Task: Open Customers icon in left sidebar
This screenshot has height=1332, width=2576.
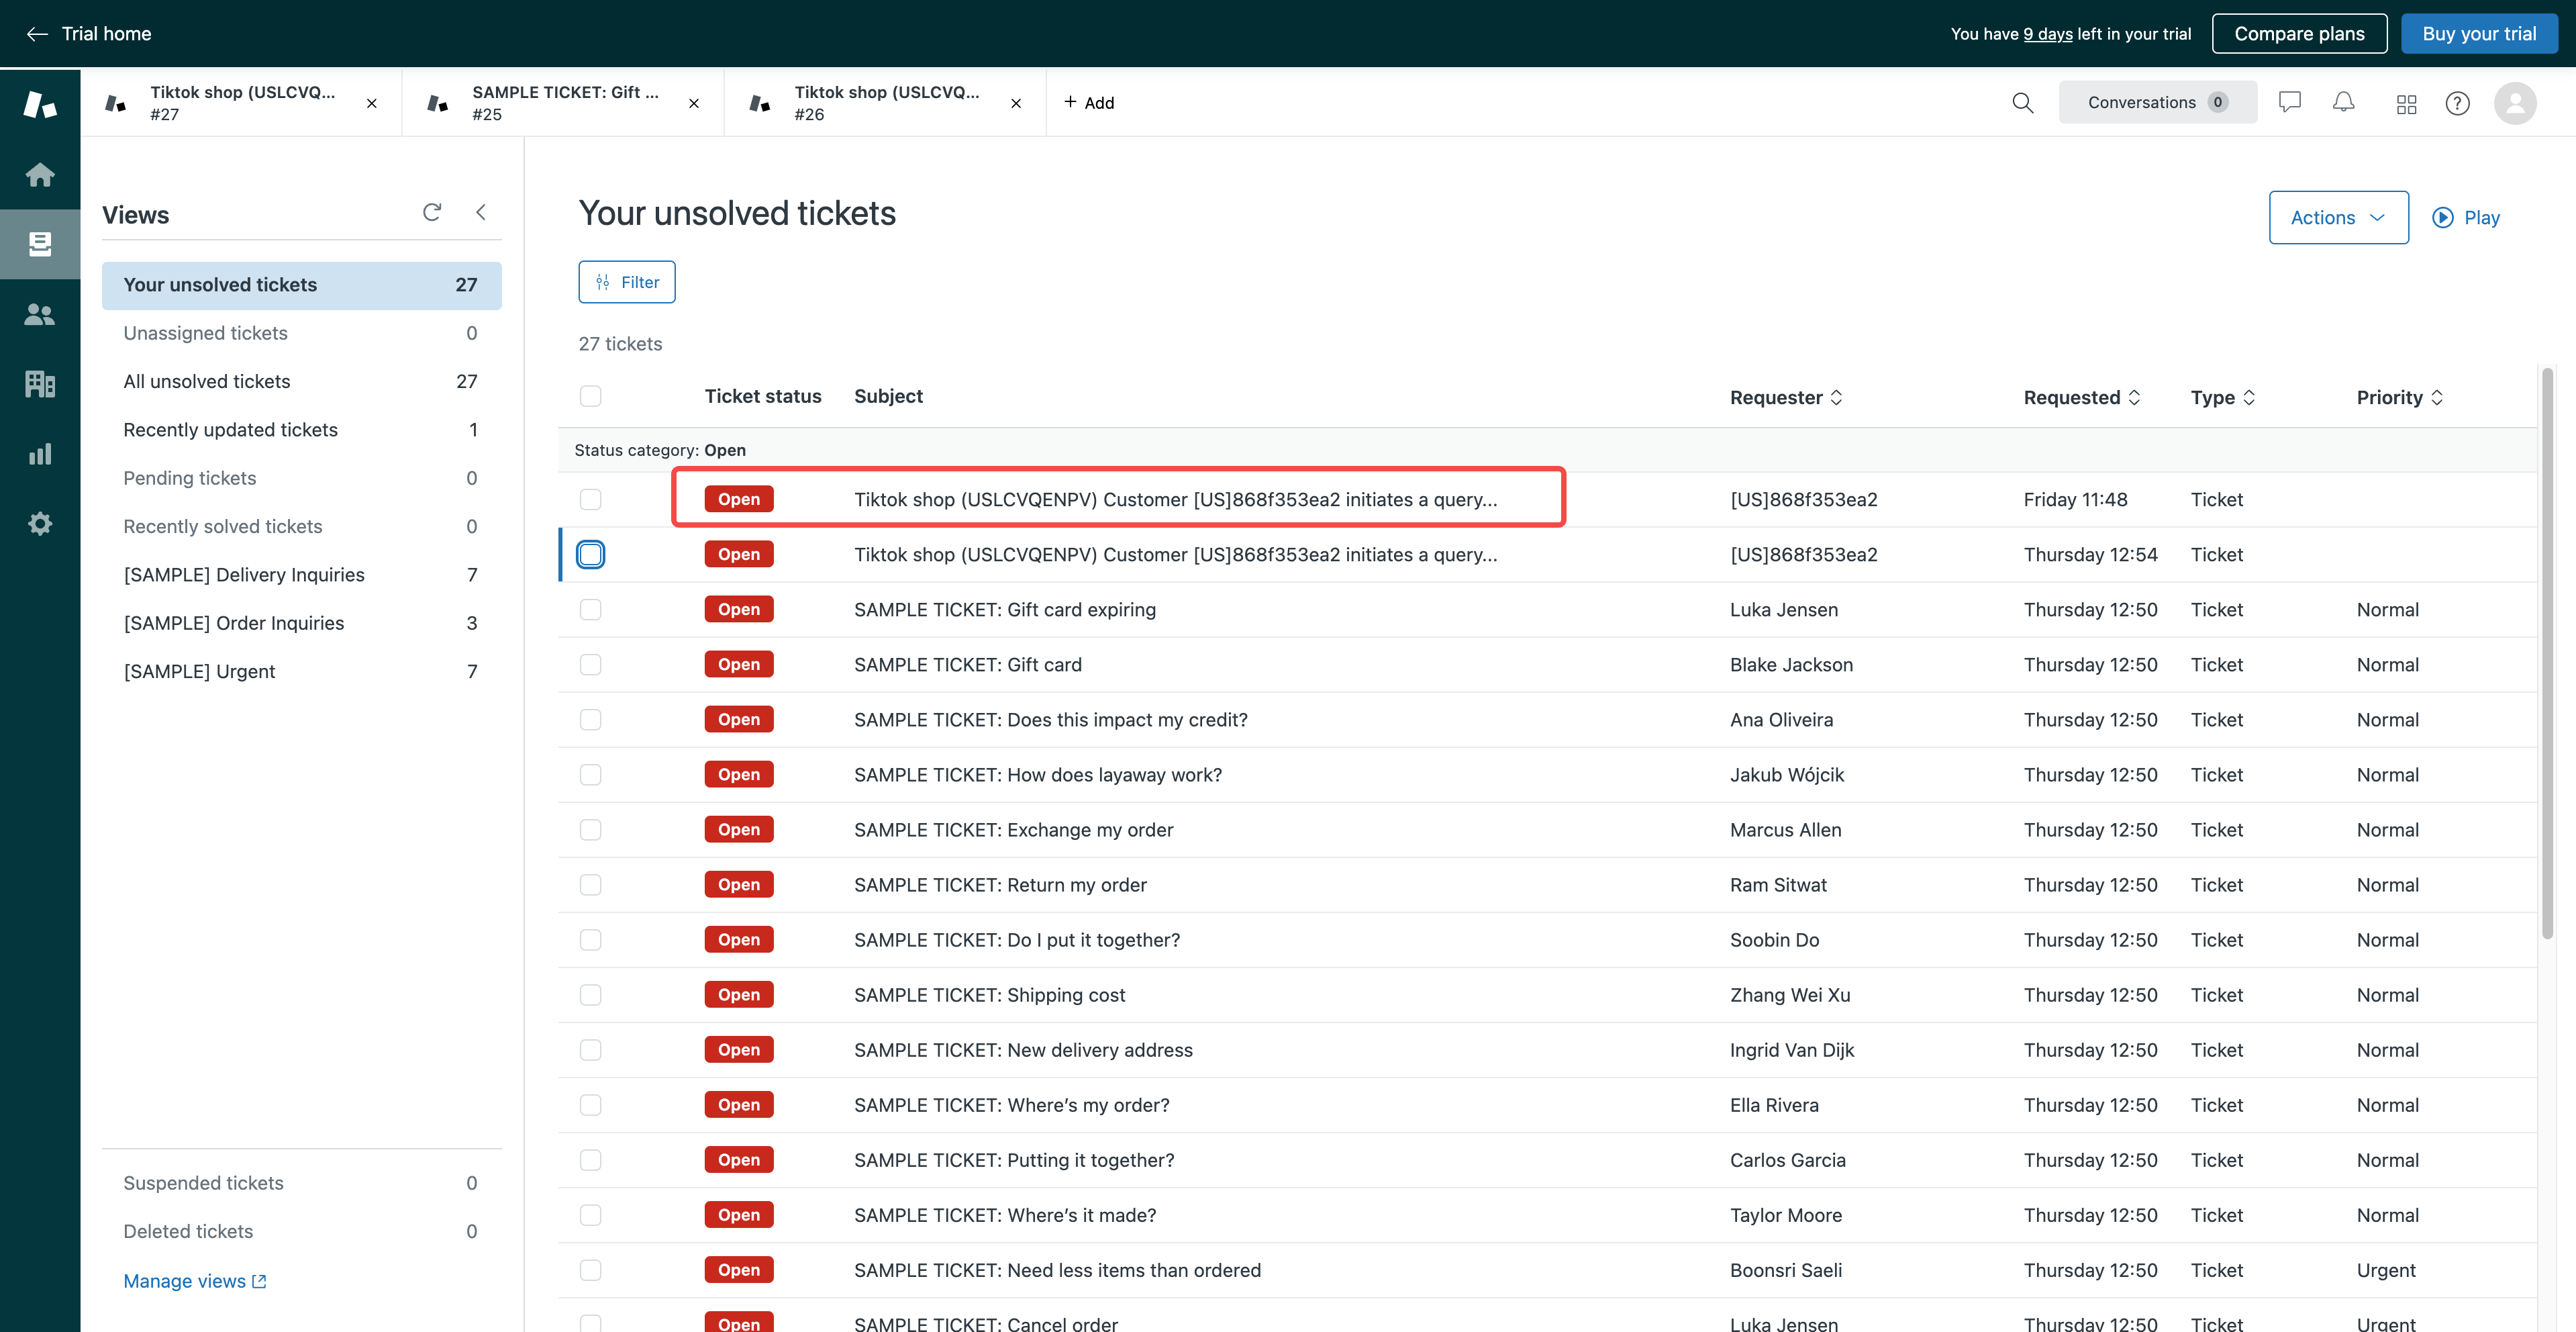Action: pos(40,315)
